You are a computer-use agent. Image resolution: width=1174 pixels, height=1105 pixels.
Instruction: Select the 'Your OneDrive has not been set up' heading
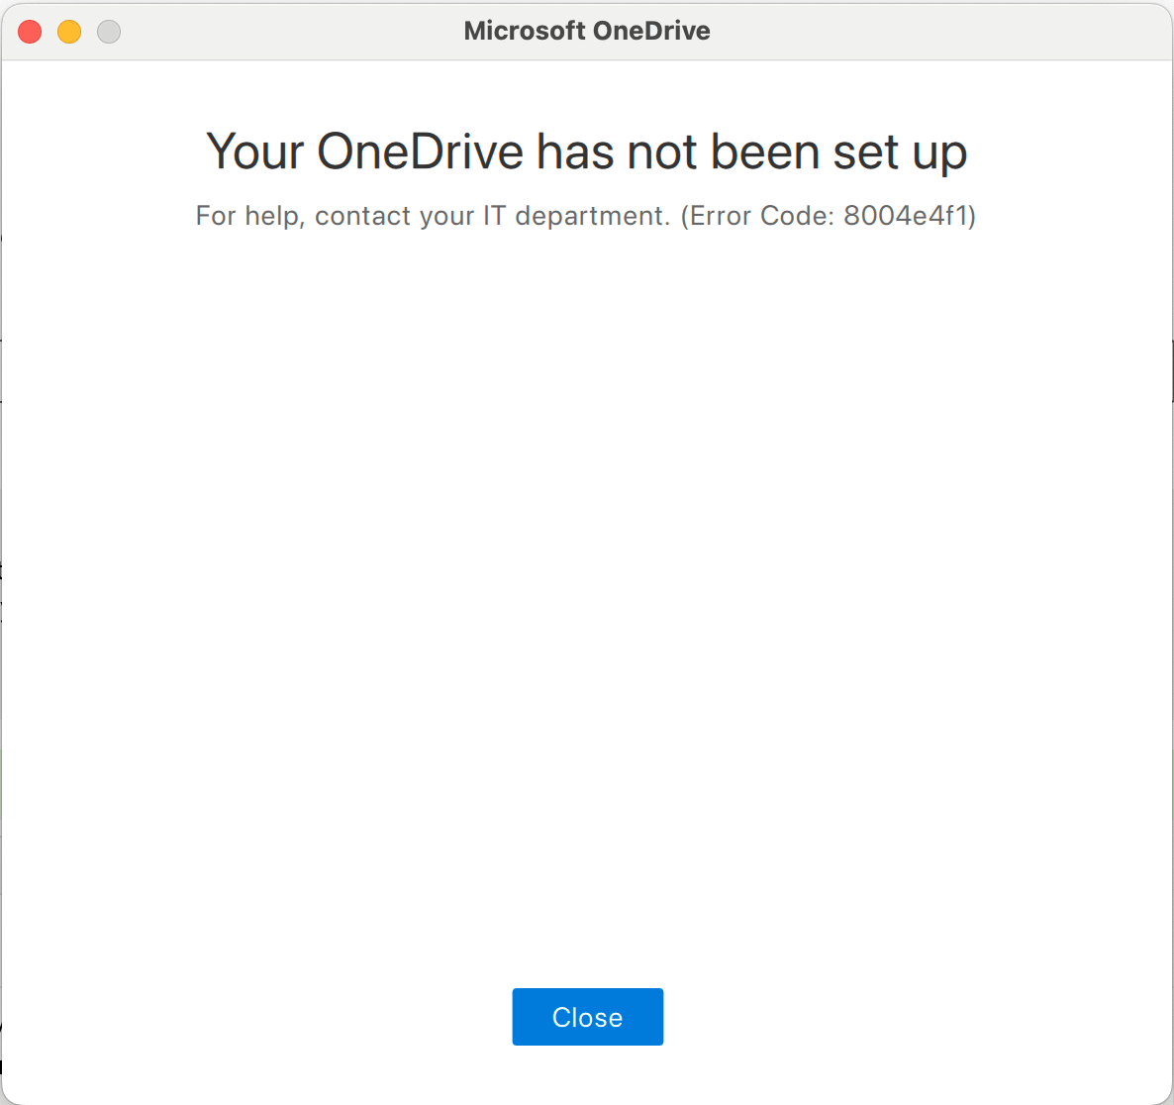pos(586,152)
